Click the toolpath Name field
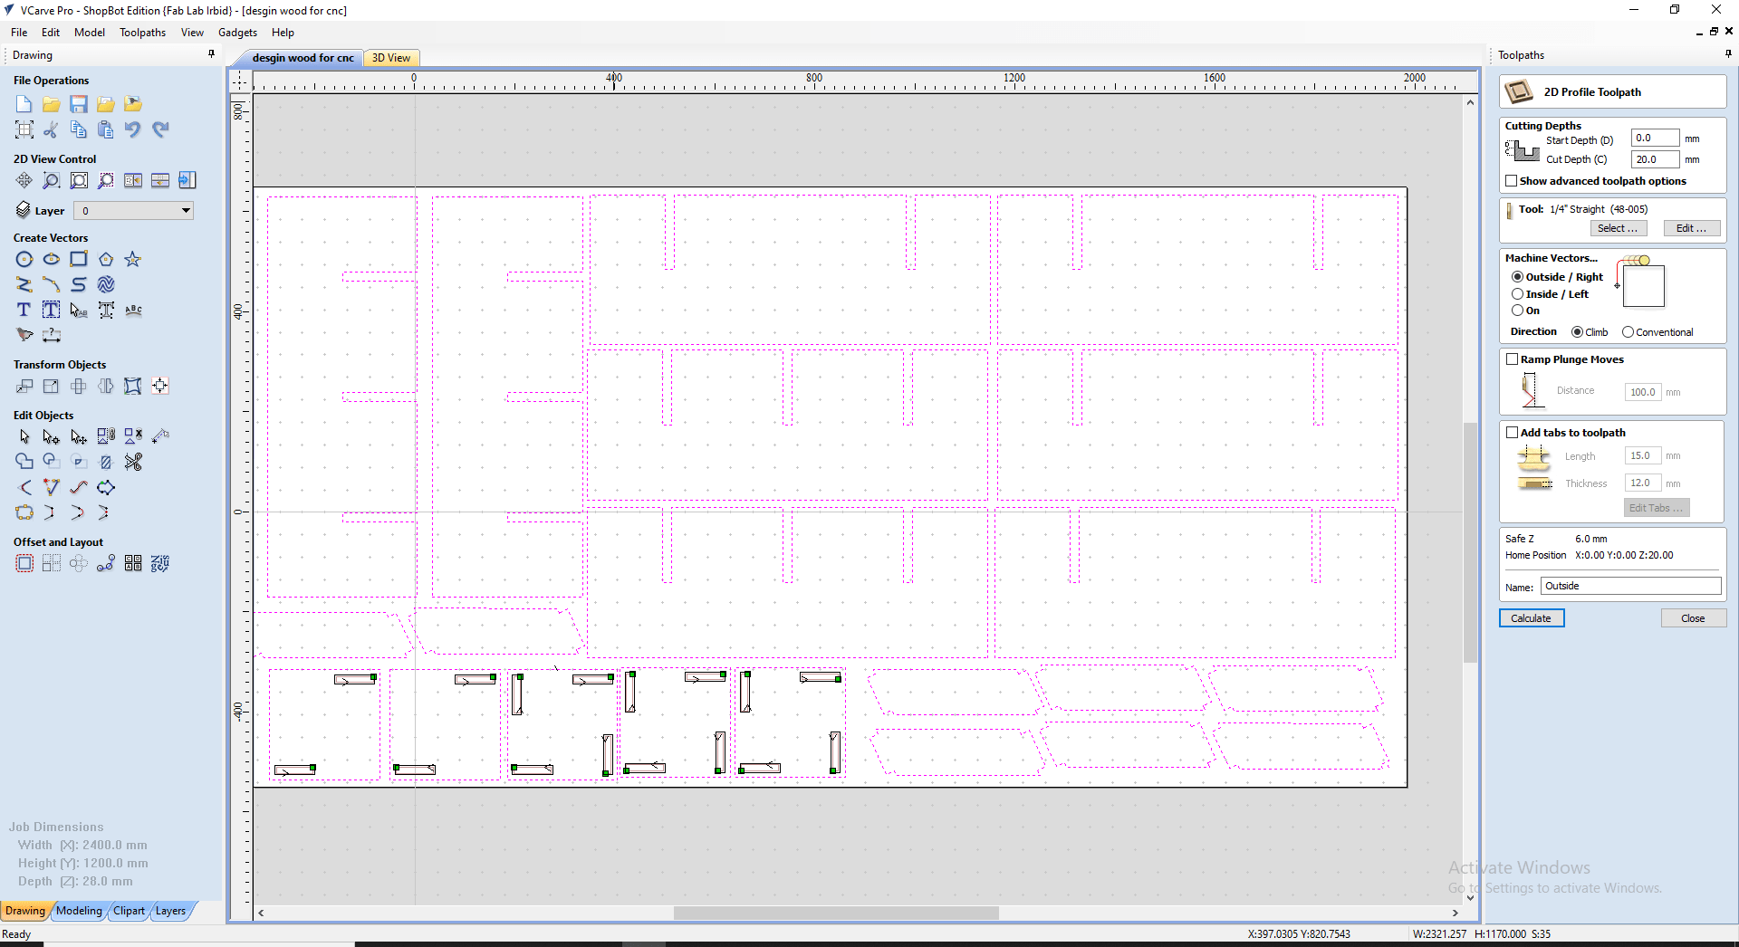 point(1630,587)
